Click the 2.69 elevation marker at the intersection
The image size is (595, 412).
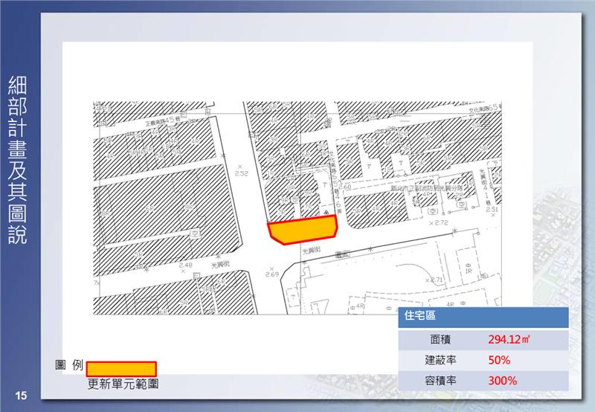272,275
